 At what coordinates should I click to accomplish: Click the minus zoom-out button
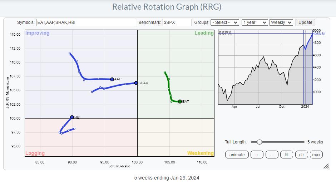(272, 155)
